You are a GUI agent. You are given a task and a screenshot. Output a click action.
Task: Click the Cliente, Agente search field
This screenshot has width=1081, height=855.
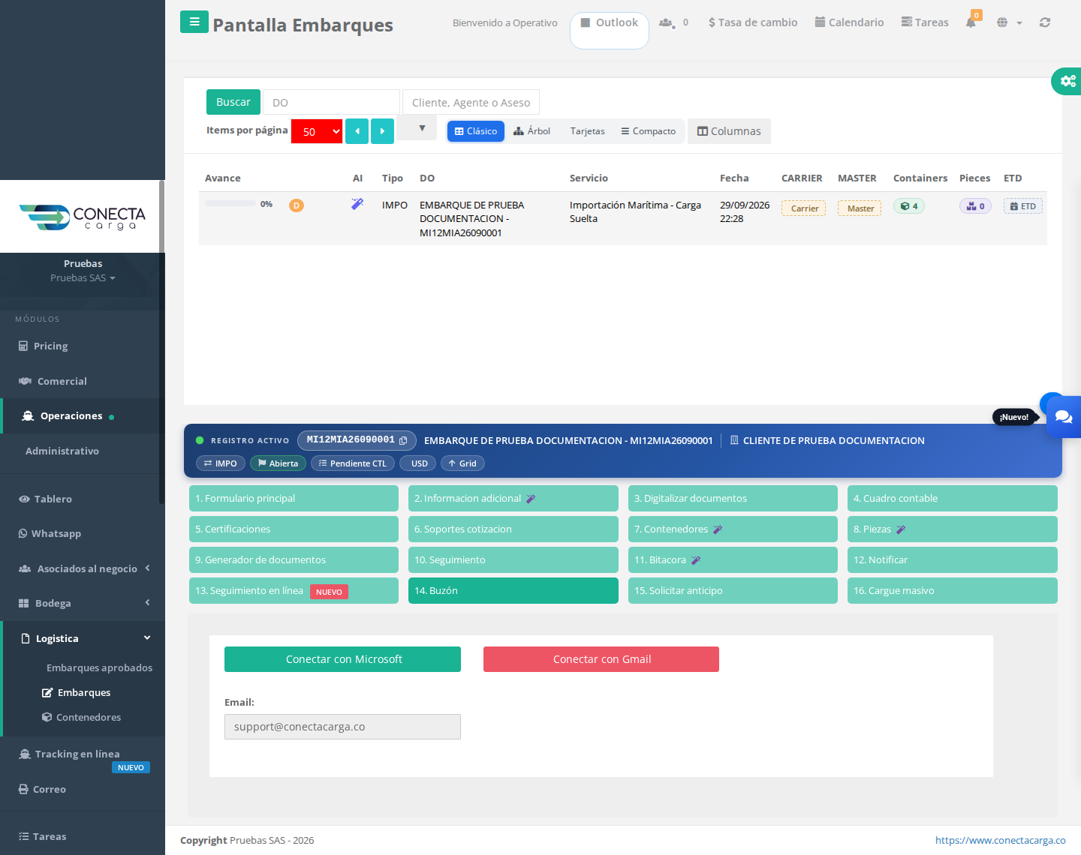point(471,102)
